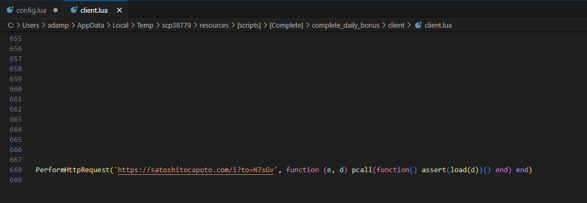
Task: Open the adamp breadcrumb folder
Action: point(58,26)
